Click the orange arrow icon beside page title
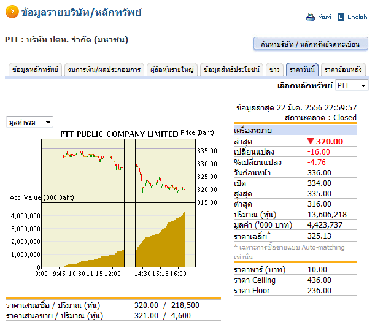 click(12, 12)
